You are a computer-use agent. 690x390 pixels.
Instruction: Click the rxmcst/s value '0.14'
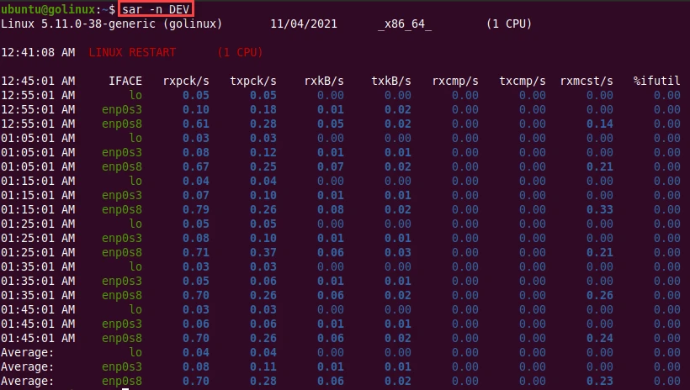point(600,124)
